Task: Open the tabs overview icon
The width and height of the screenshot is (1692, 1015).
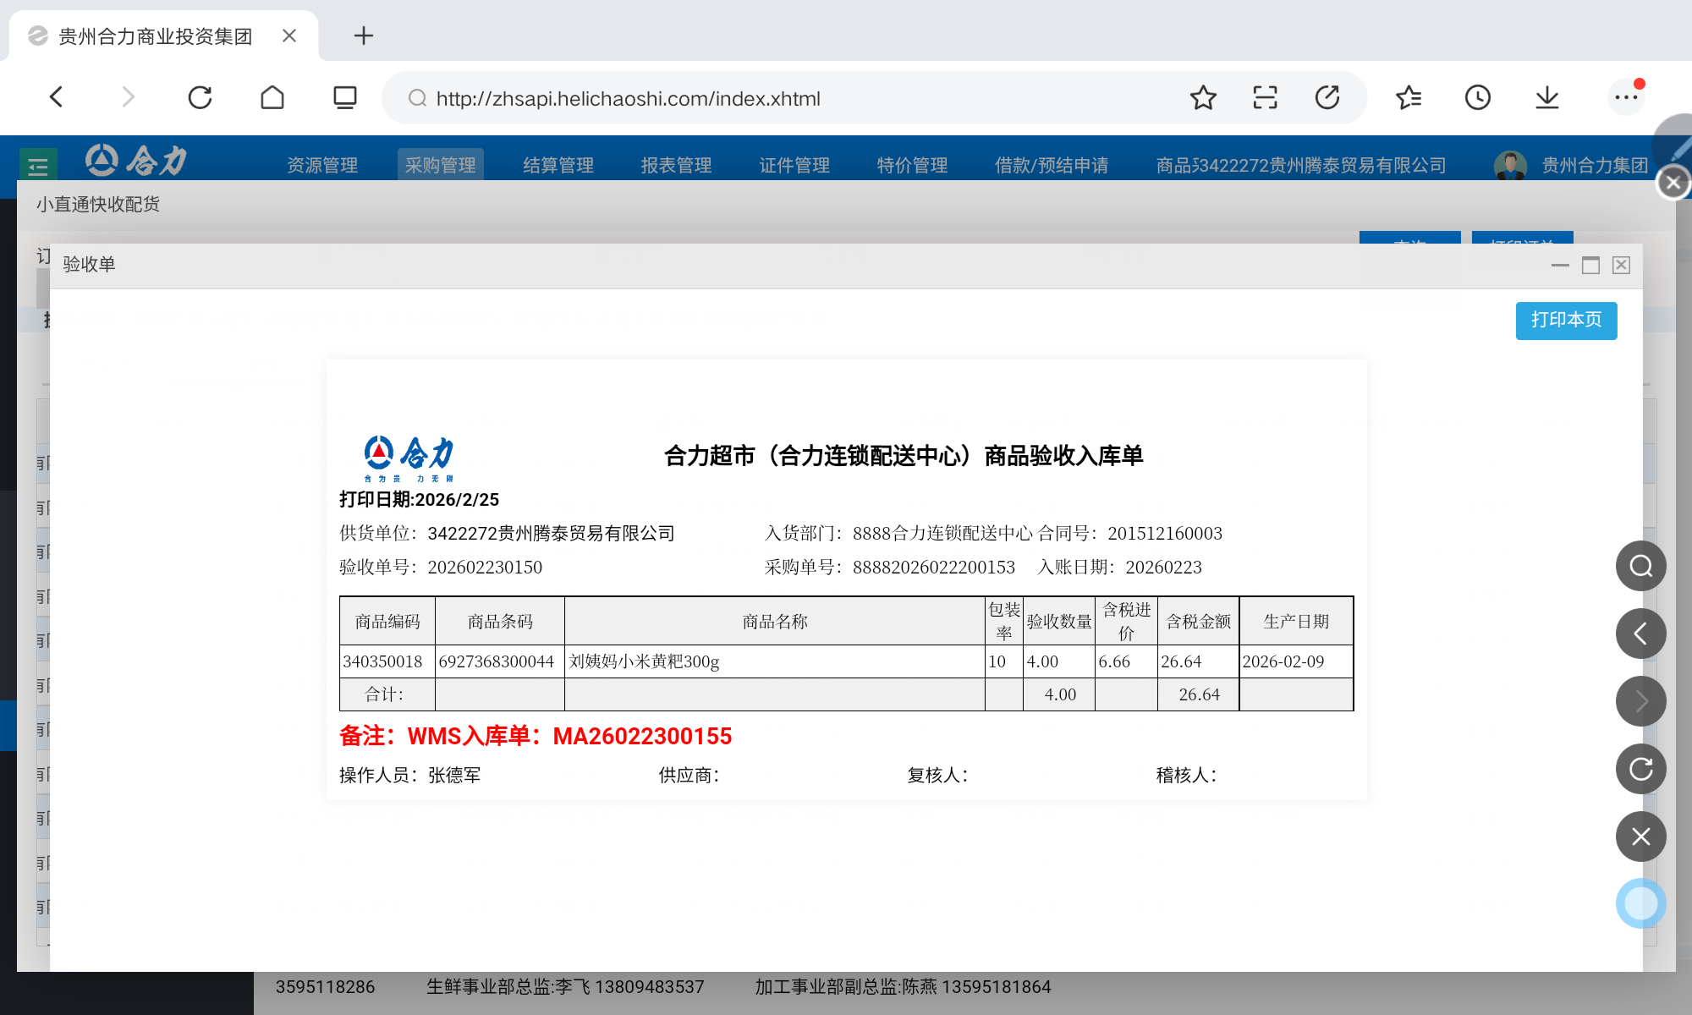Action: pyautogui.click(x=344, y=98)
